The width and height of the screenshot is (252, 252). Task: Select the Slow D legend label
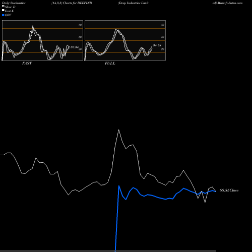(10, 7)
